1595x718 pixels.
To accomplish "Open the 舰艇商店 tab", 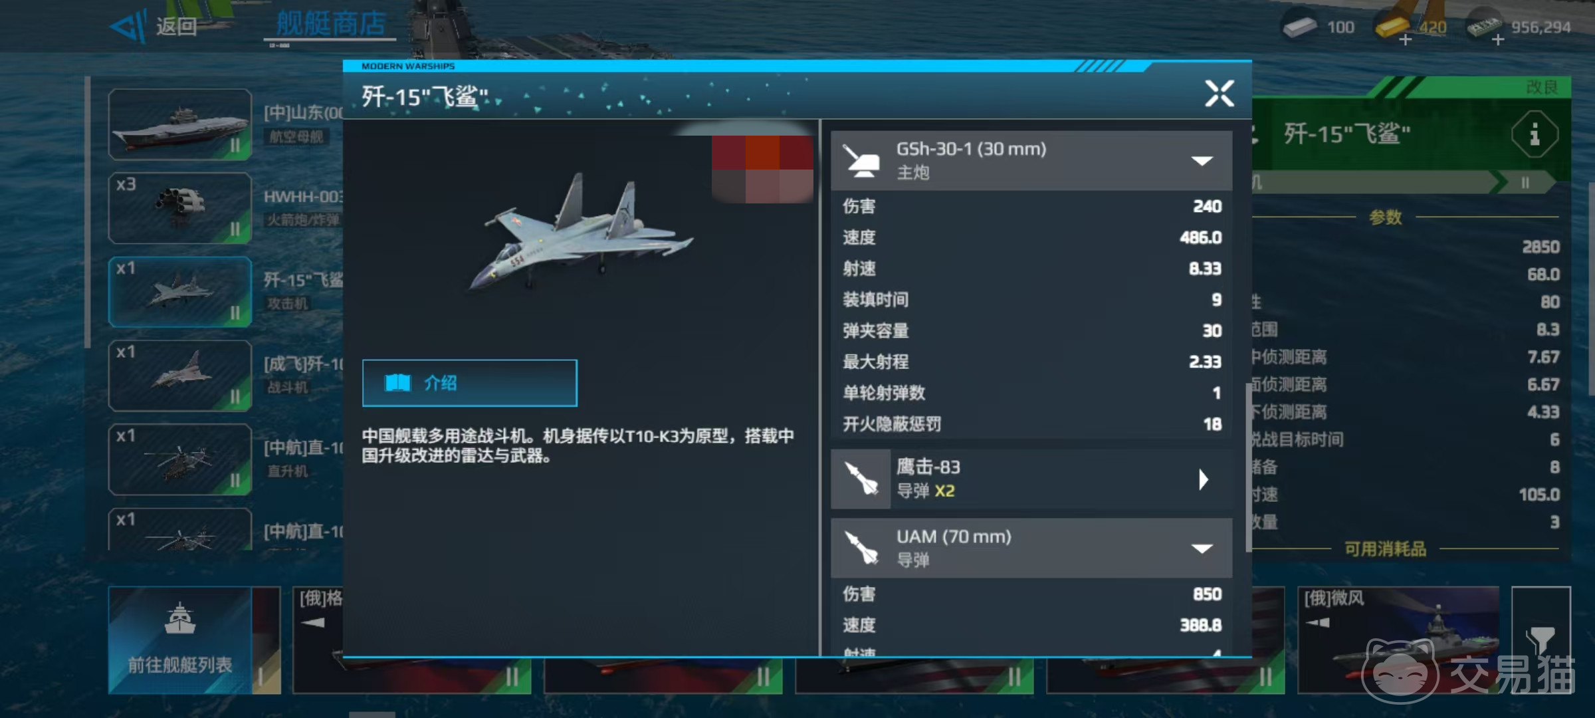I will click(331, 24).
